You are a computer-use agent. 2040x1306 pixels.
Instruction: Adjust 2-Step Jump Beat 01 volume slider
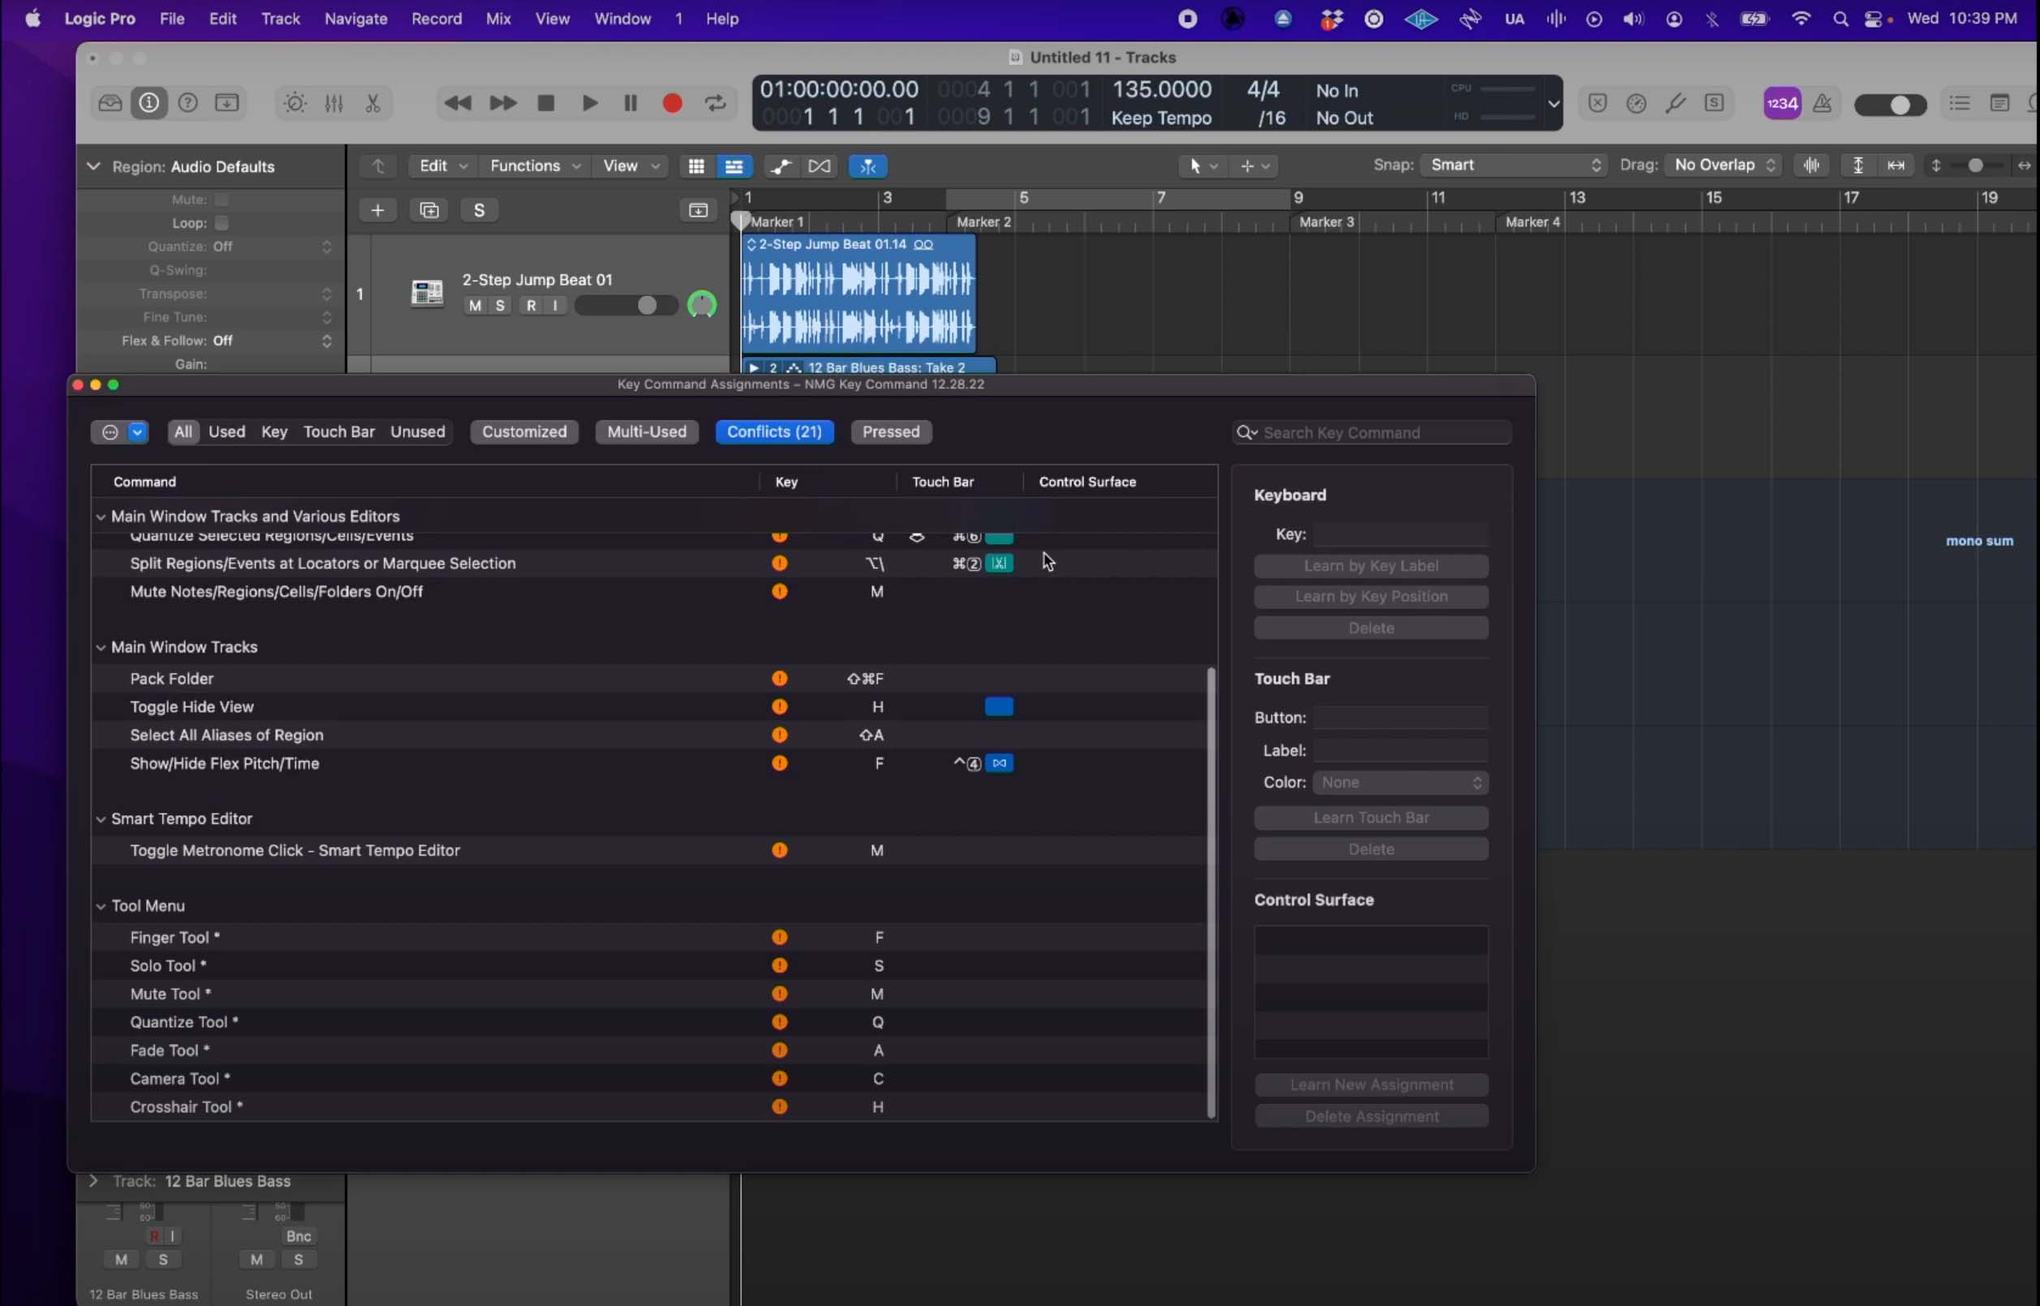[x=626, y=305]
